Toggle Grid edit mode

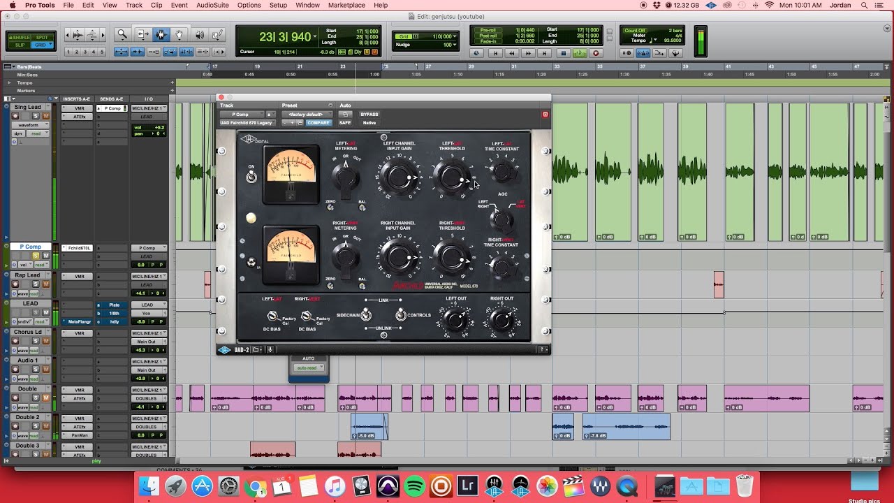[43, 45]
